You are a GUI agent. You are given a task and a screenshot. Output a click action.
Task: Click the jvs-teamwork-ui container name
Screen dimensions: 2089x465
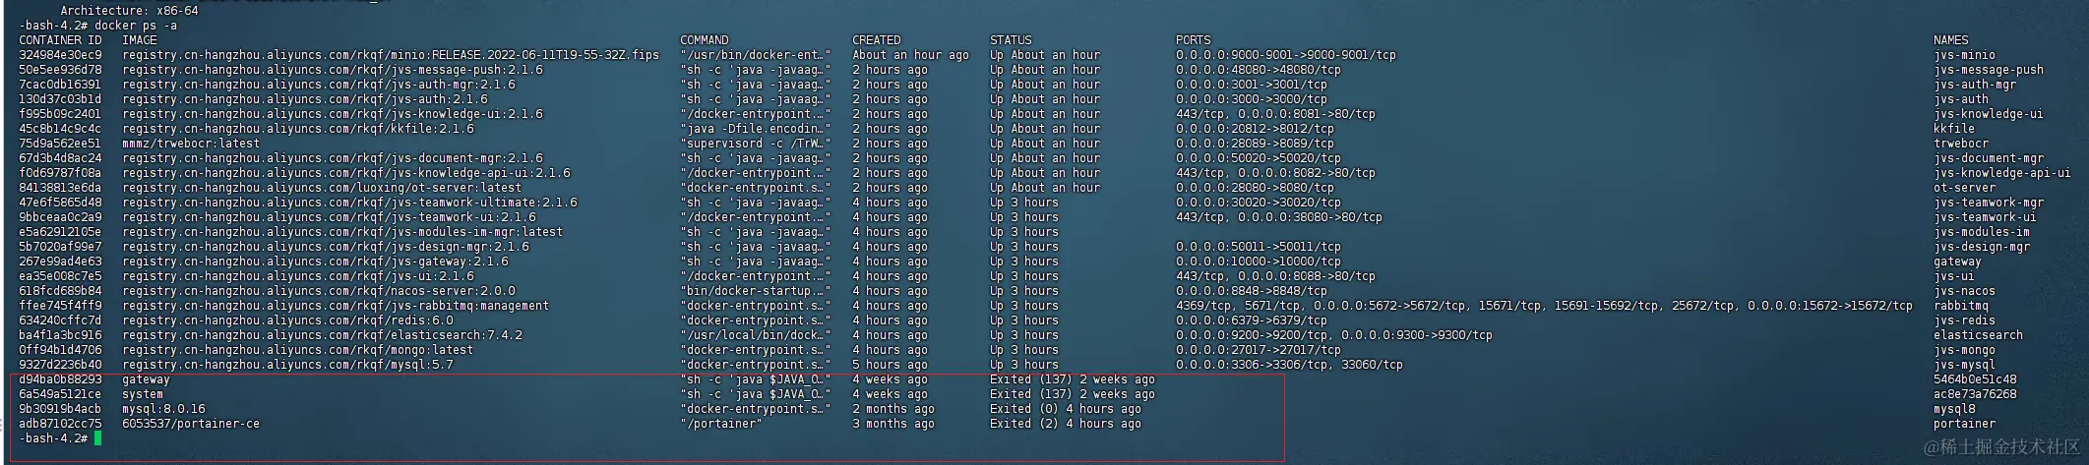coord(1985,217)
